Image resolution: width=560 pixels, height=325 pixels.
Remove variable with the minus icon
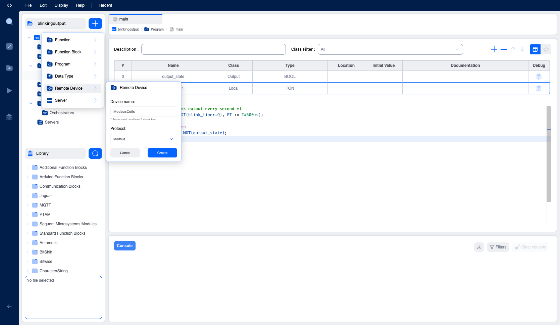click(503, 49)
